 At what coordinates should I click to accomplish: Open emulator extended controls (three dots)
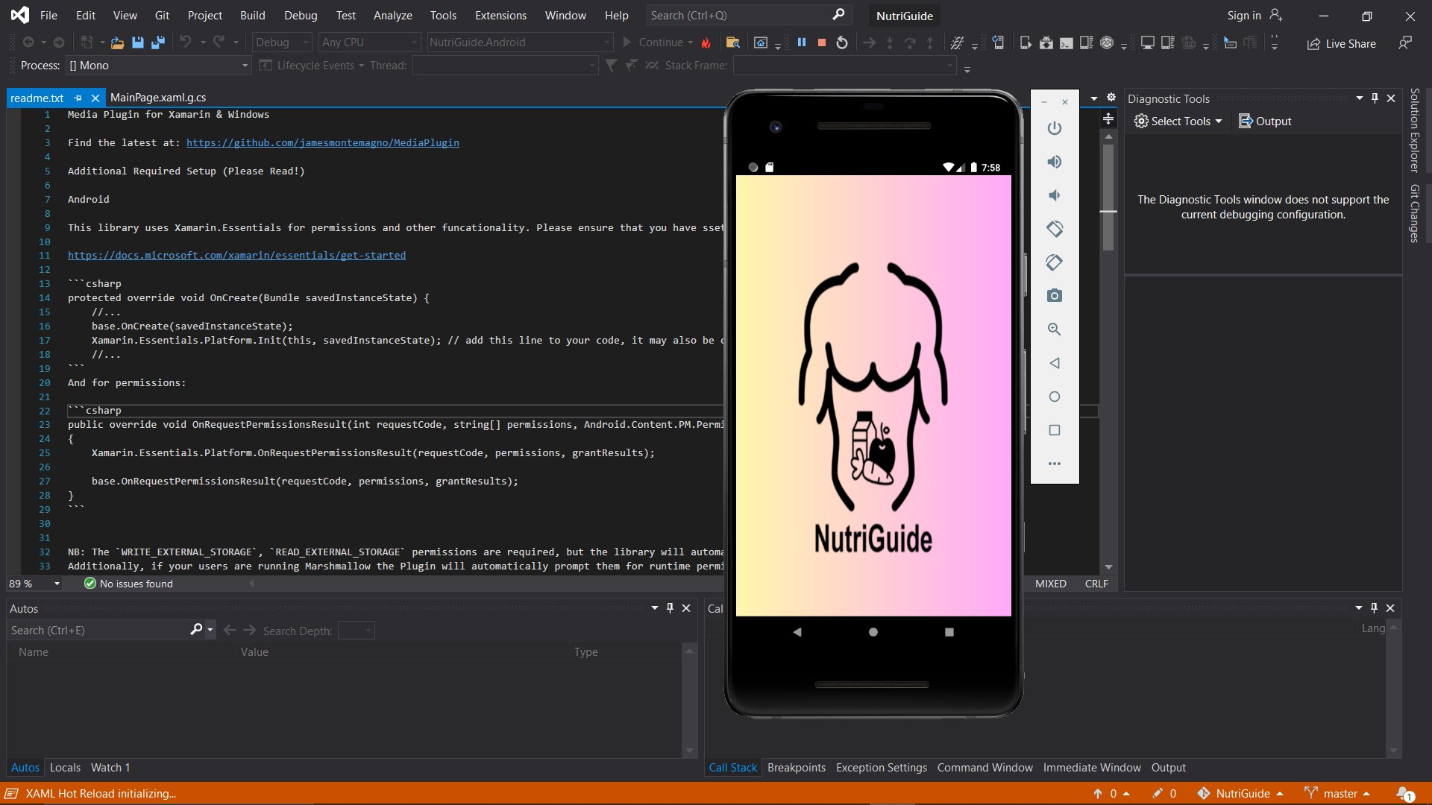(1054, 464)
